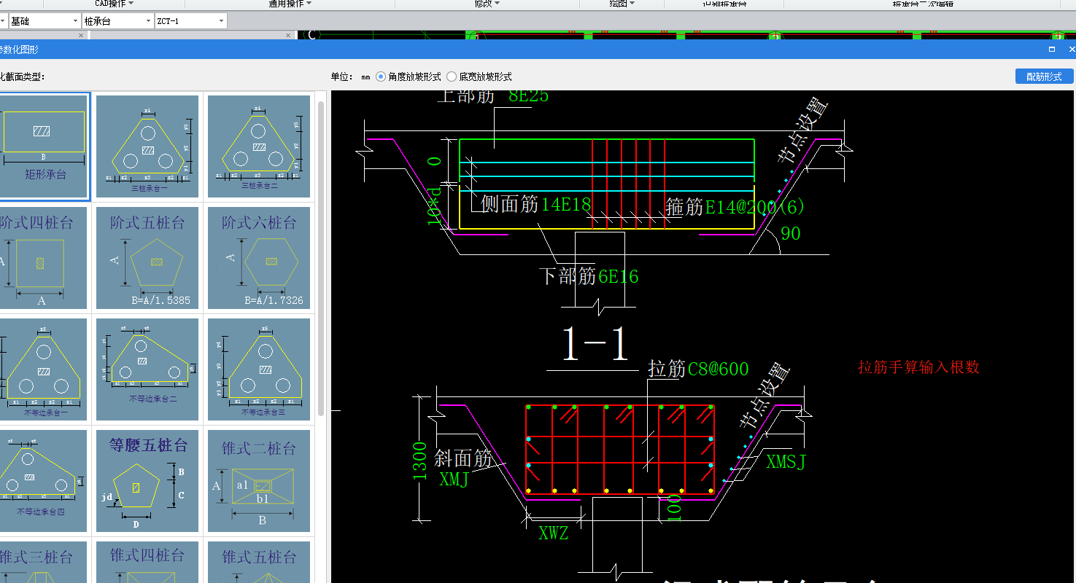Open the ZCT-1 component dropdown
This screenshot has height=583, width=1076.
point(191,21)
